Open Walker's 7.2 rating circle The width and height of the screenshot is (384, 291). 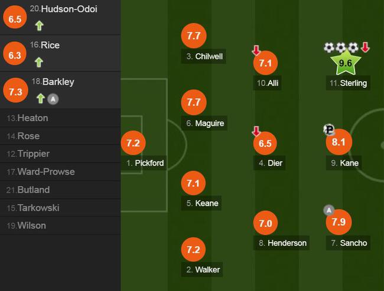click(x=193, y=250)
